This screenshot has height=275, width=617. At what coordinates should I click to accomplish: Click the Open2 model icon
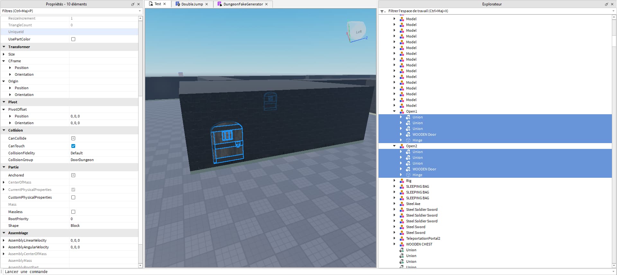402,146
